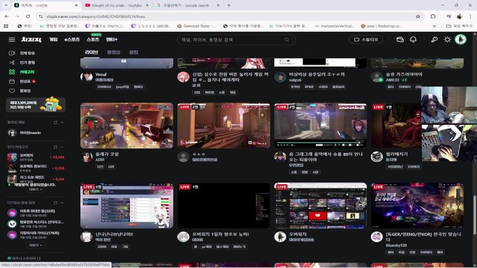Open the 스튜디오 studio button
This screenshot has width=477, height=268.
(x=366, y=40)
